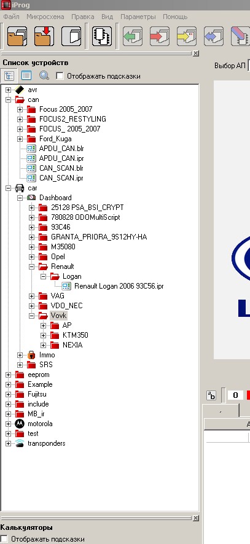This screenshot has height=544, width=250.
Task: Expand the VAG folder
Action: tap(31, 297)
